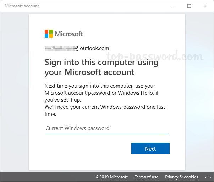The height and width of the screenshot is (182, 214).
Task: Click the Next button
Action: click(150, 149)
